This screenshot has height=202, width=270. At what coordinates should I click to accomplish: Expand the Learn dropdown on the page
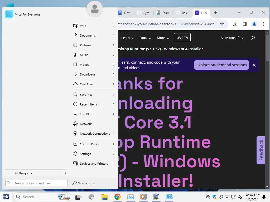click(x=127, y=38)
